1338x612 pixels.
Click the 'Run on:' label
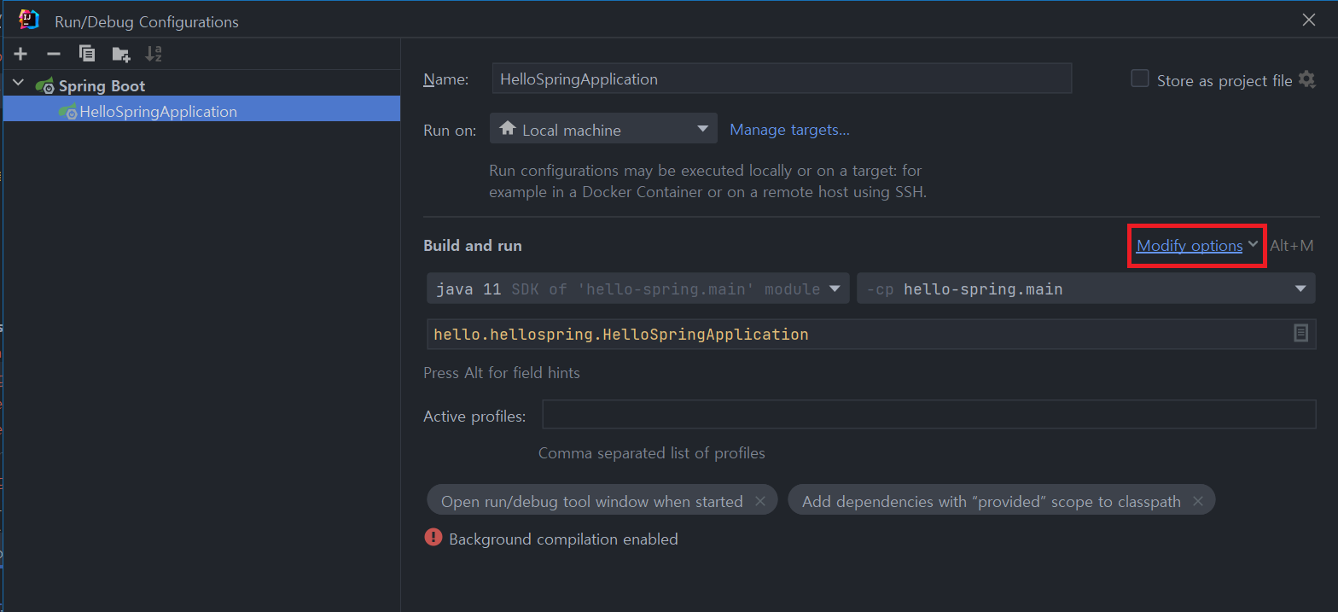[450, 130]
